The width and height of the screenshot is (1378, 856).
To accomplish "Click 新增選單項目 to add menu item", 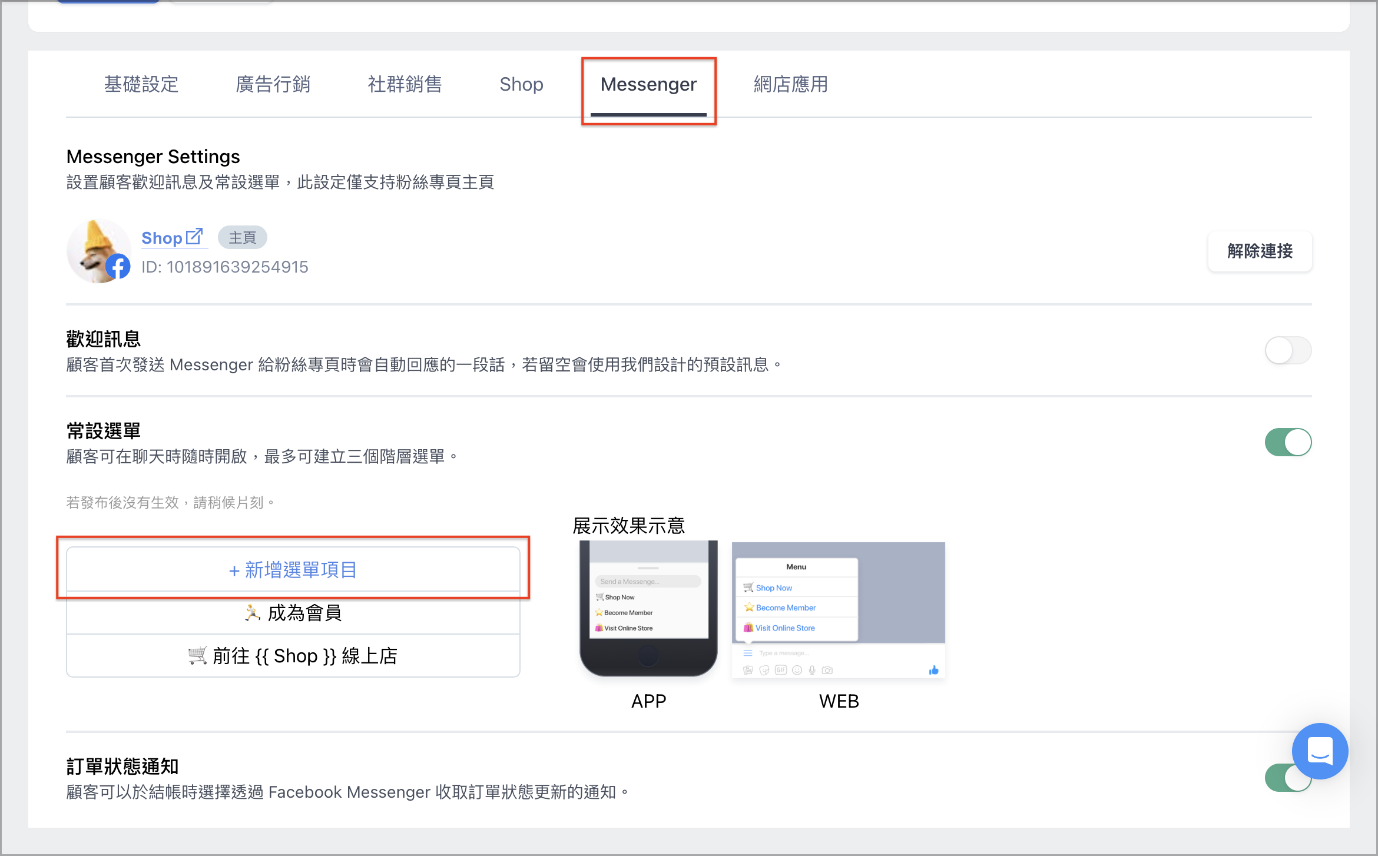I will 293,569.
